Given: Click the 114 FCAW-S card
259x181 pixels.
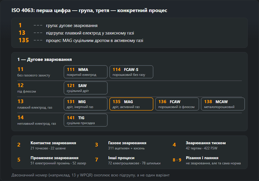Looking at the screenshot, I should 131,72.
